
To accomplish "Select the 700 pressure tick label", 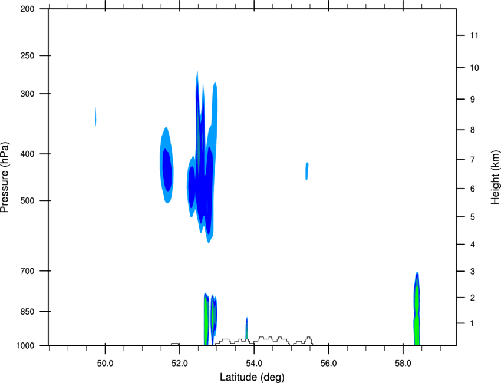I will pyautogui.click(x=28, y=271).
